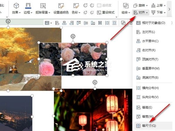Choose 等高(E) equal height option
This screenshot has height=131, width=175.
pos(154,107)
